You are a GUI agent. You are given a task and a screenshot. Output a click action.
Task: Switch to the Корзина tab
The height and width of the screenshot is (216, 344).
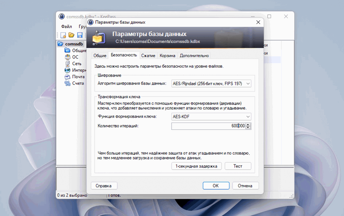click(x=168, y=56)
